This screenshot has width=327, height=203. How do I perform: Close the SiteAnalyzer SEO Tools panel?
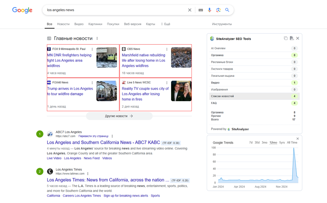[x=298, y=38]
